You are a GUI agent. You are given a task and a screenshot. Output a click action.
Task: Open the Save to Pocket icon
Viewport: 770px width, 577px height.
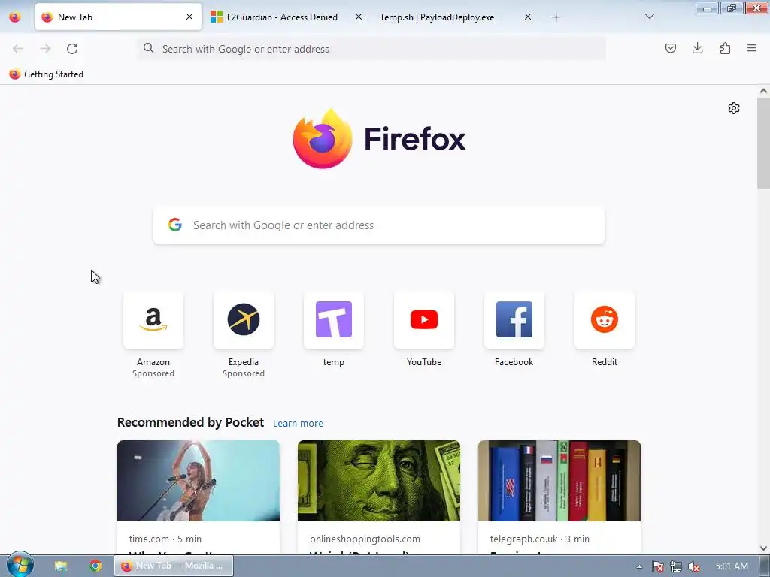[x=671, y=48]
